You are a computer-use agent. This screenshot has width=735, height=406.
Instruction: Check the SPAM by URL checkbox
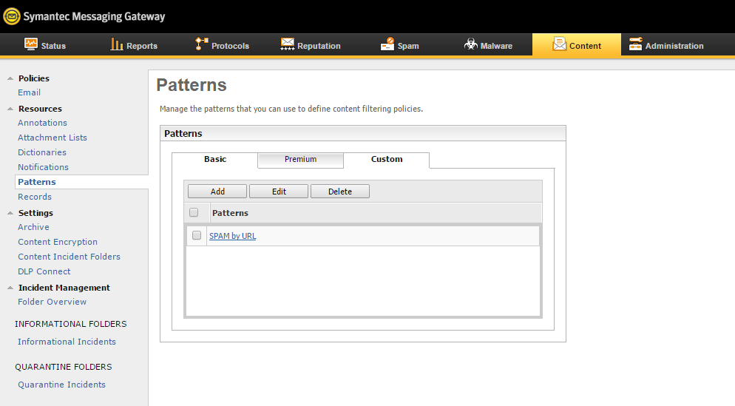[x=197, y=235]
